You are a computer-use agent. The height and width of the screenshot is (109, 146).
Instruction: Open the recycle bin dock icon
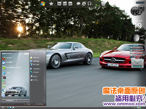[103, 3]
